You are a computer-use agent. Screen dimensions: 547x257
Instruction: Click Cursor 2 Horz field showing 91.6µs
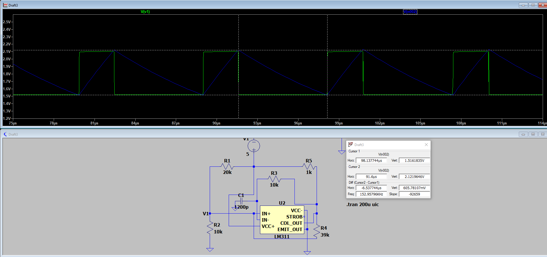[x=371, y=177]
